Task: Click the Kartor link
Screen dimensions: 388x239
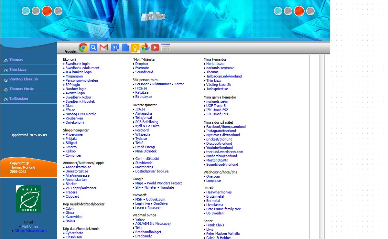Action: coord(179,84)
